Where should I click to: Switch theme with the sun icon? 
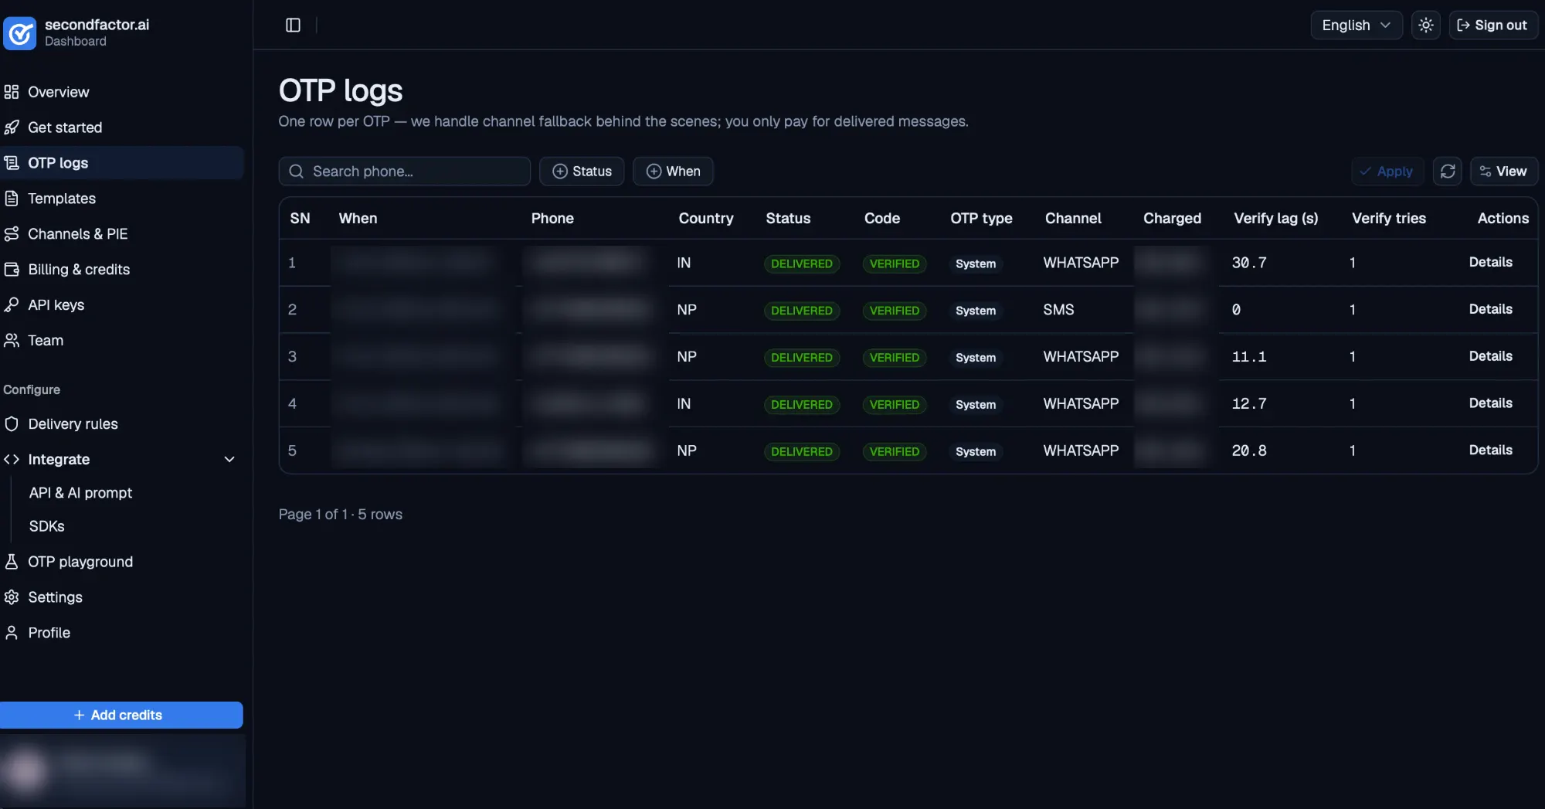1425,25
